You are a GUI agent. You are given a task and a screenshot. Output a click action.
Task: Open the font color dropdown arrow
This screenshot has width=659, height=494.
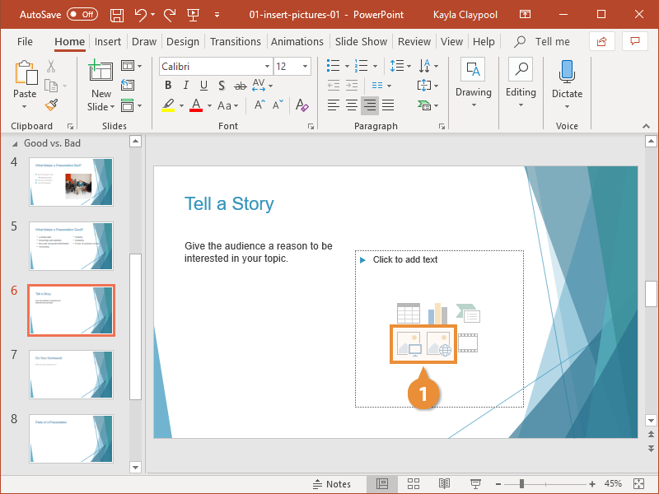point(208,105)
